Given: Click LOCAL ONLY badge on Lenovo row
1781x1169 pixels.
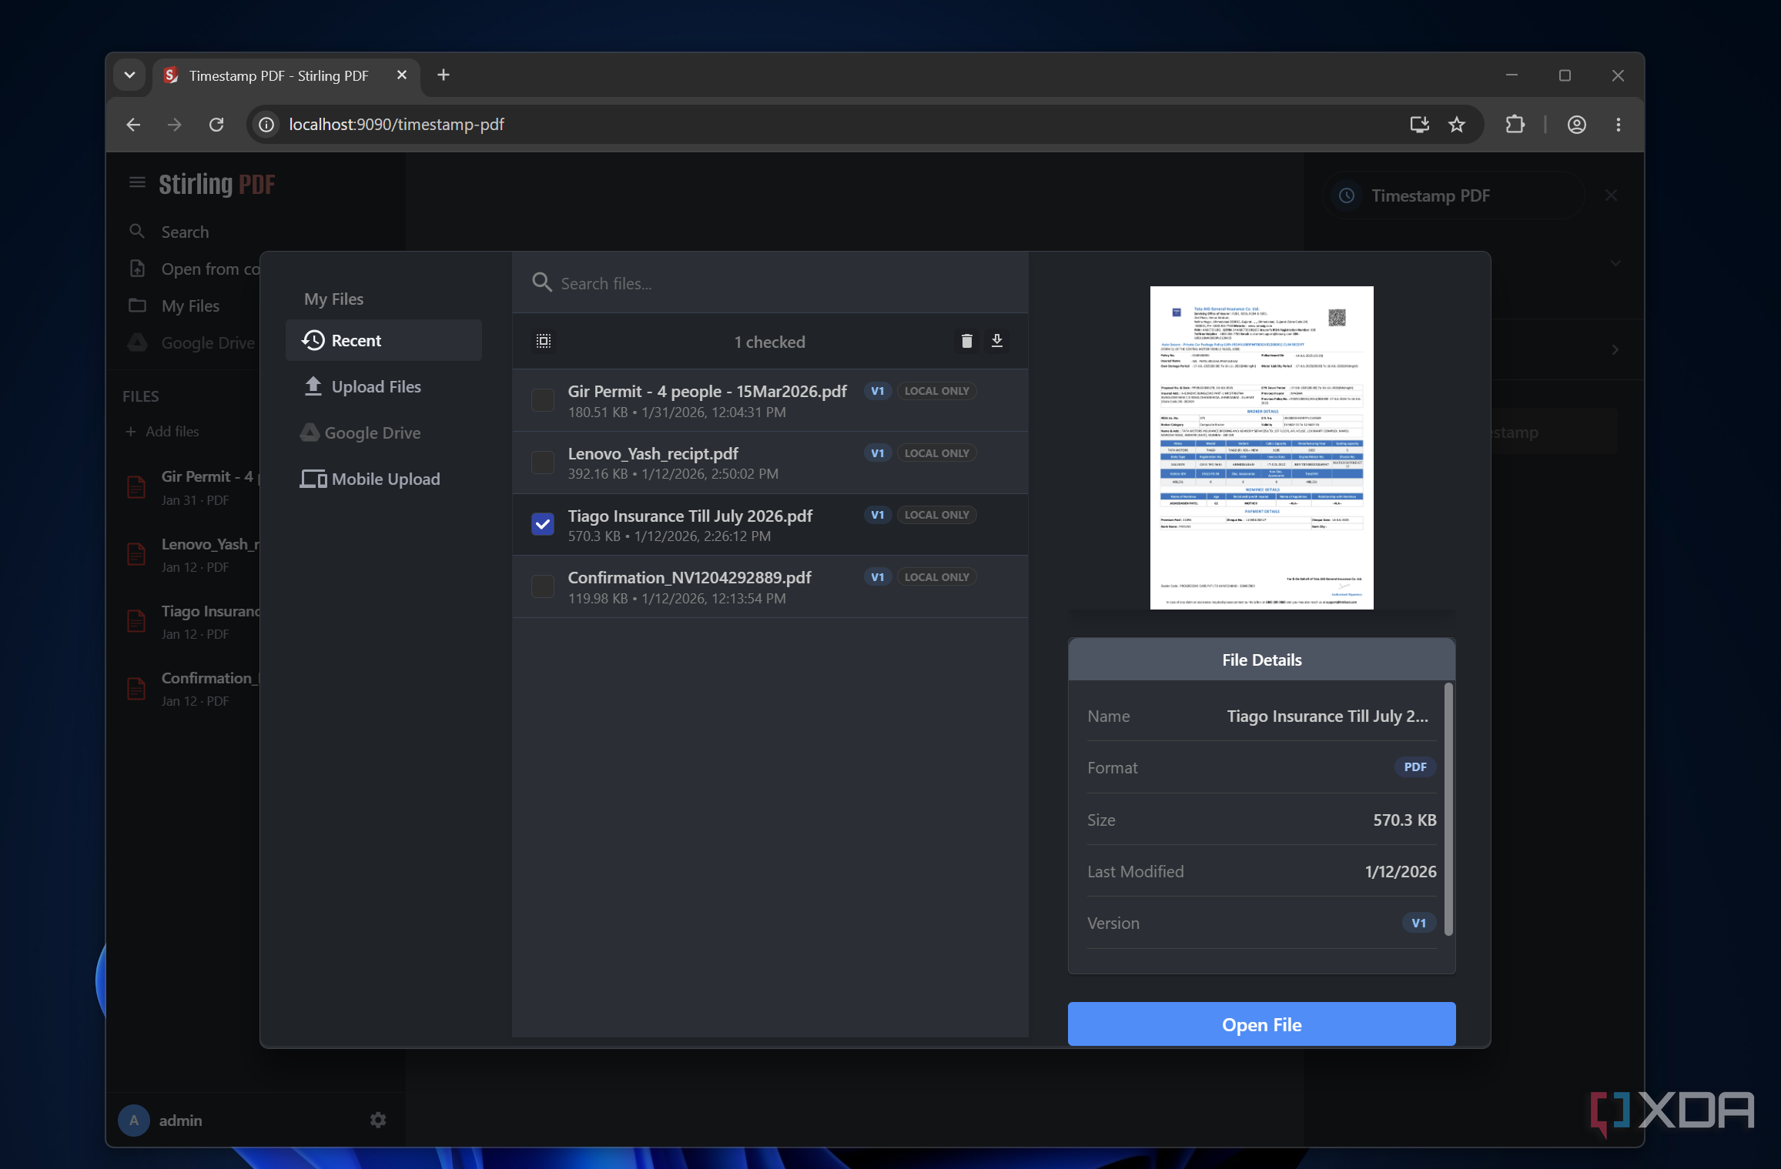Looking at the screenshot, I should [x=936, y=453].
